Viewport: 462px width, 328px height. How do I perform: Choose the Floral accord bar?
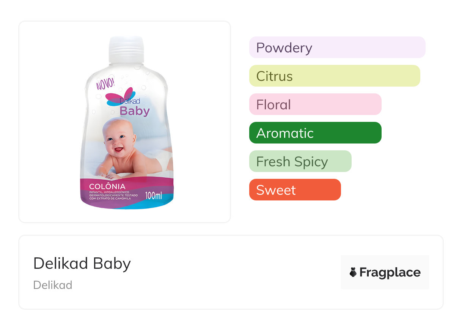tap(315, 104)
